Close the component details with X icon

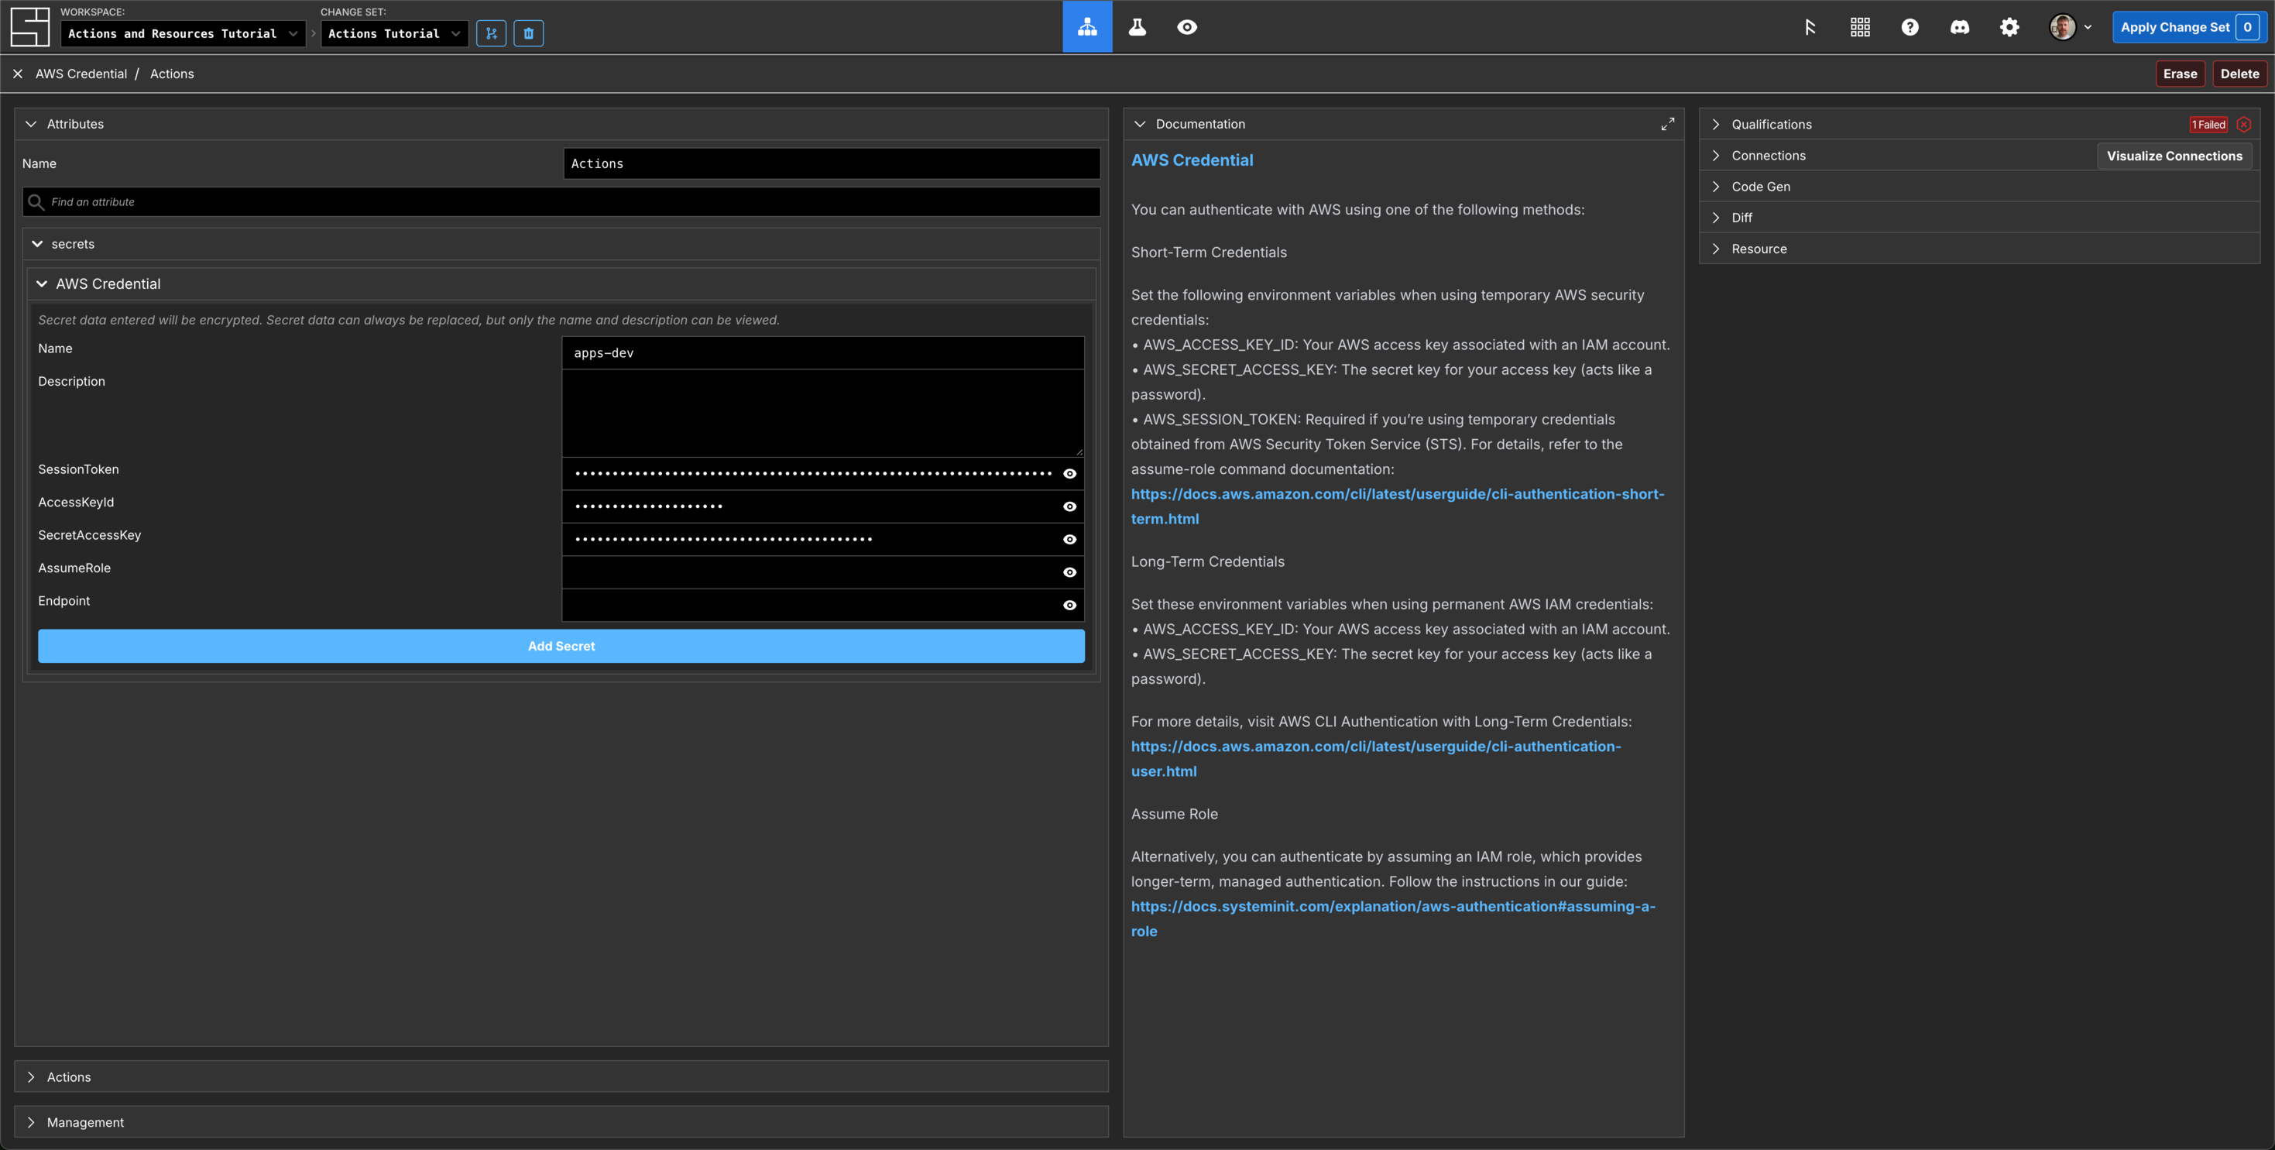click(x=18, y=74)
